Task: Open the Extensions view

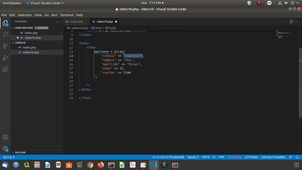Action: 5,69
